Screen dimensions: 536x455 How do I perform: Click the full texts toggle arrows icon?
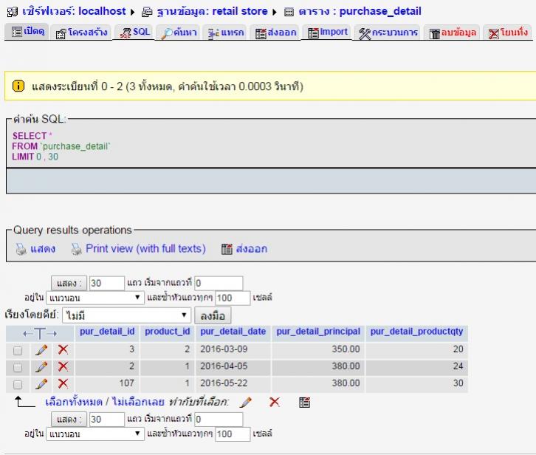(x=40, y=333)
